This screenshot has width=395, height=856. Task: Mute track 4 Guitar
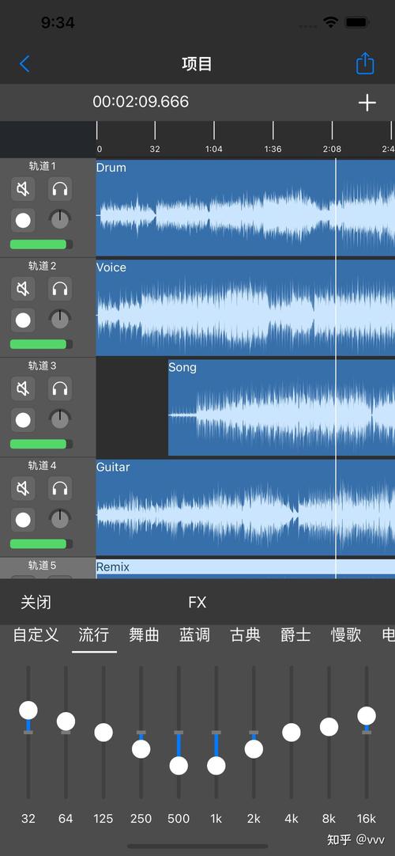click(23, 489)
